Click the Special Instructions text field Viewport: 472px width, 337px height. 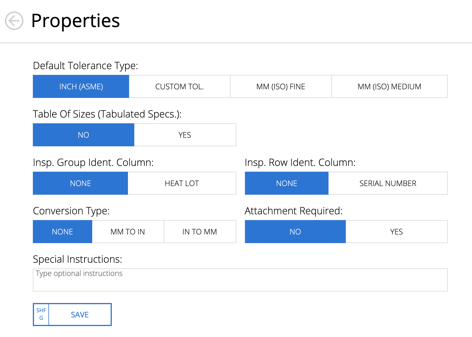[240, 280]
